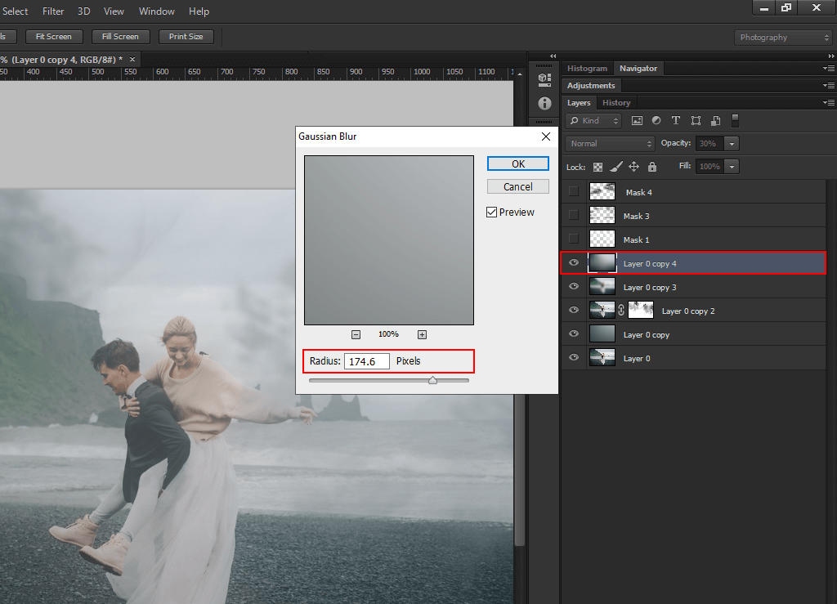Lock transparent pixels icon
The image size is (837, 604).
pyautogui.click(x=598, y=167)
